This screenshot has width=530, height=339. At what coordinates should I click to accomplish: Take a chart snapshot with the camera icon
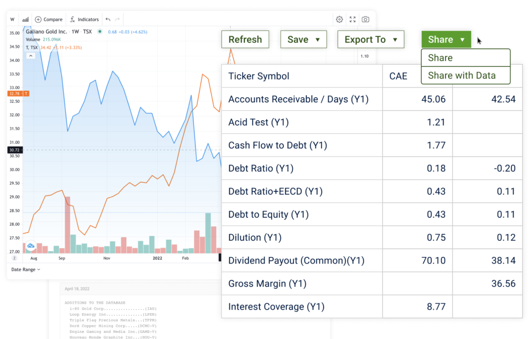pyautogui.click(x=366, y=19)
